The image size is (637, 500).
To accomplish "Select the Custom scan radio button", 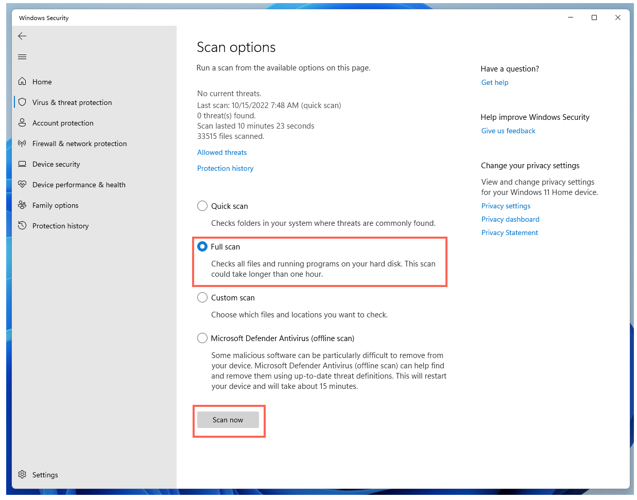I will click(202, 297).
